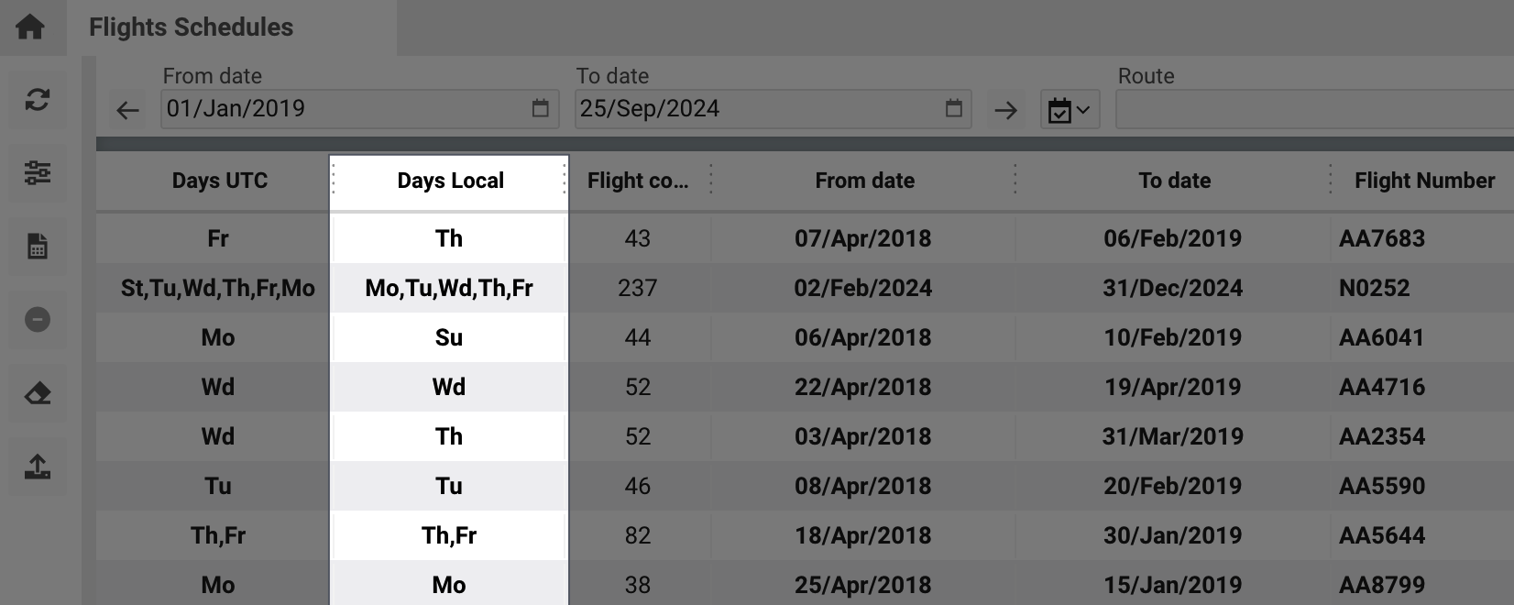Sort by Days UTC column header

point(220,181)
